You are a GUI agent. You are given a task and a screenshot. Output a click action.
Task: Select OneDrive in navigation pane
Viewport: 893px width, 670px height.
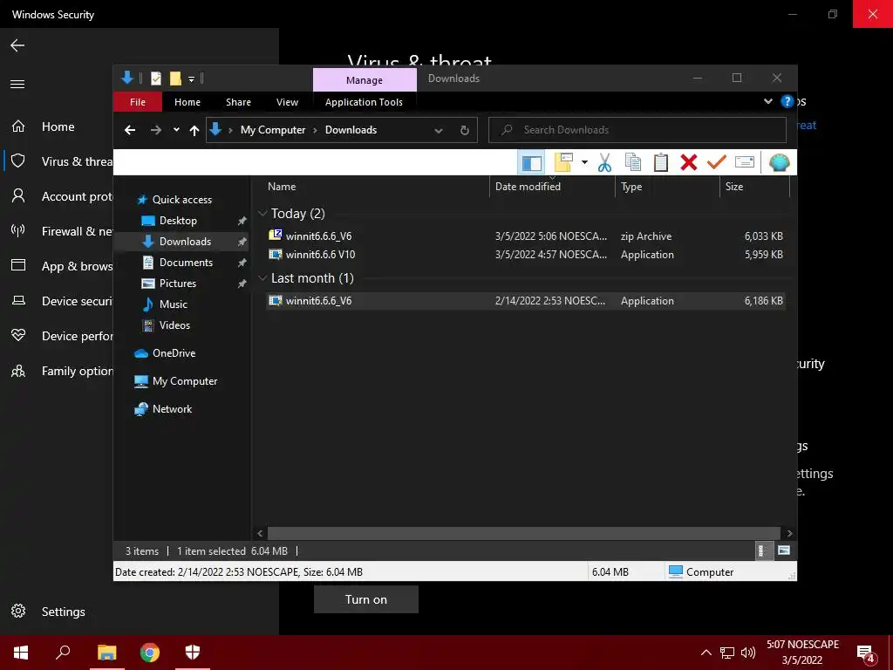click(174, 353)
